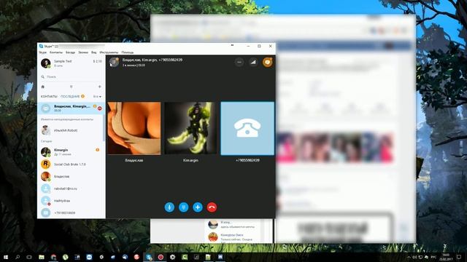Screen dimensions: 467x262
Task: Click the phone participant +79055982439 tile
Action: coord(247,128)
